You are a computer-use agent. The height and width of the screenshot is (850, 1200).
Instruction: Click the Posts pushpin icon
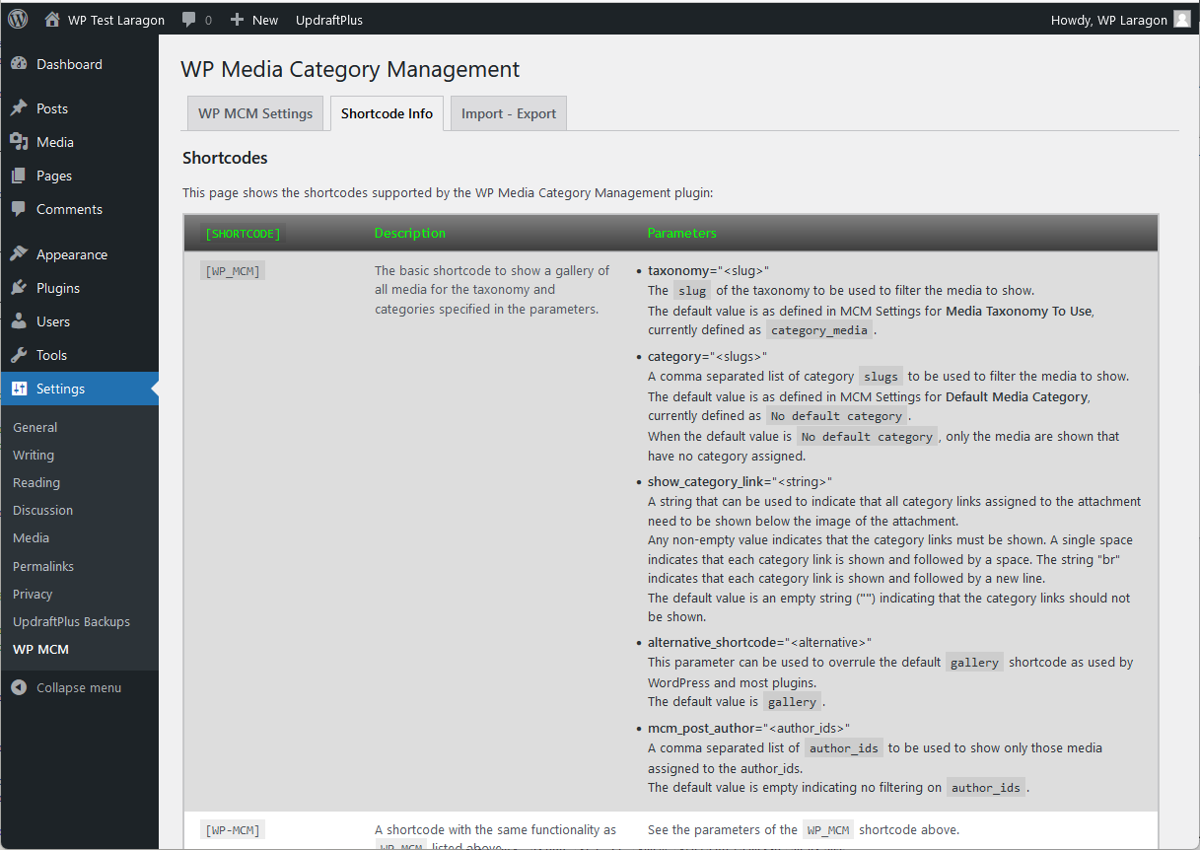pos(19,108)
